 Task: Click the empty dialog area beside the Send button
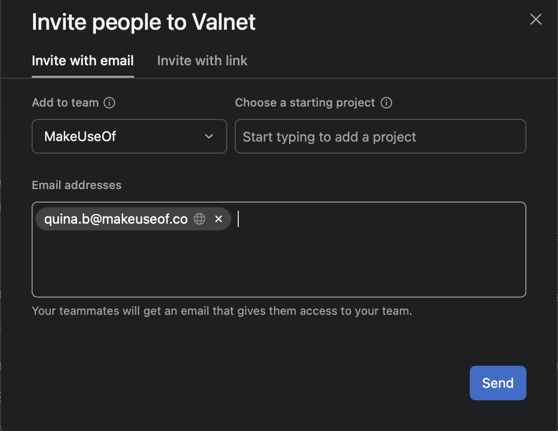[249, 383]
